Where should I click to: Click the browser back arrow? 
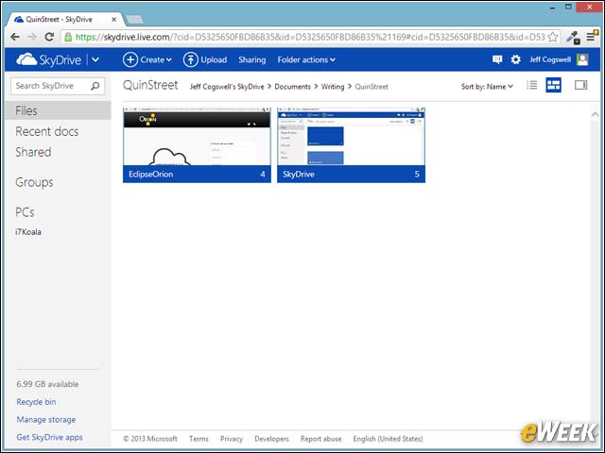pos(15,37)
